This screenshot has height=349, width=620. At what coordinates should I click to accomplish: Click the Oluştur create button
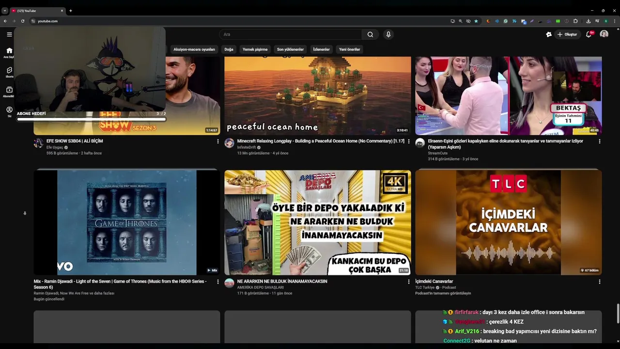pos(567,34)
